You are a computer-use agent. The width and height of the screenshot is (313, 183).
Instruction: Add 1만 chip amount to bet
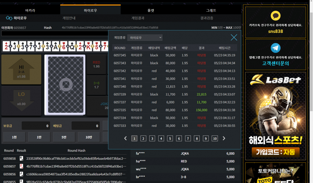tap(39, 137)
